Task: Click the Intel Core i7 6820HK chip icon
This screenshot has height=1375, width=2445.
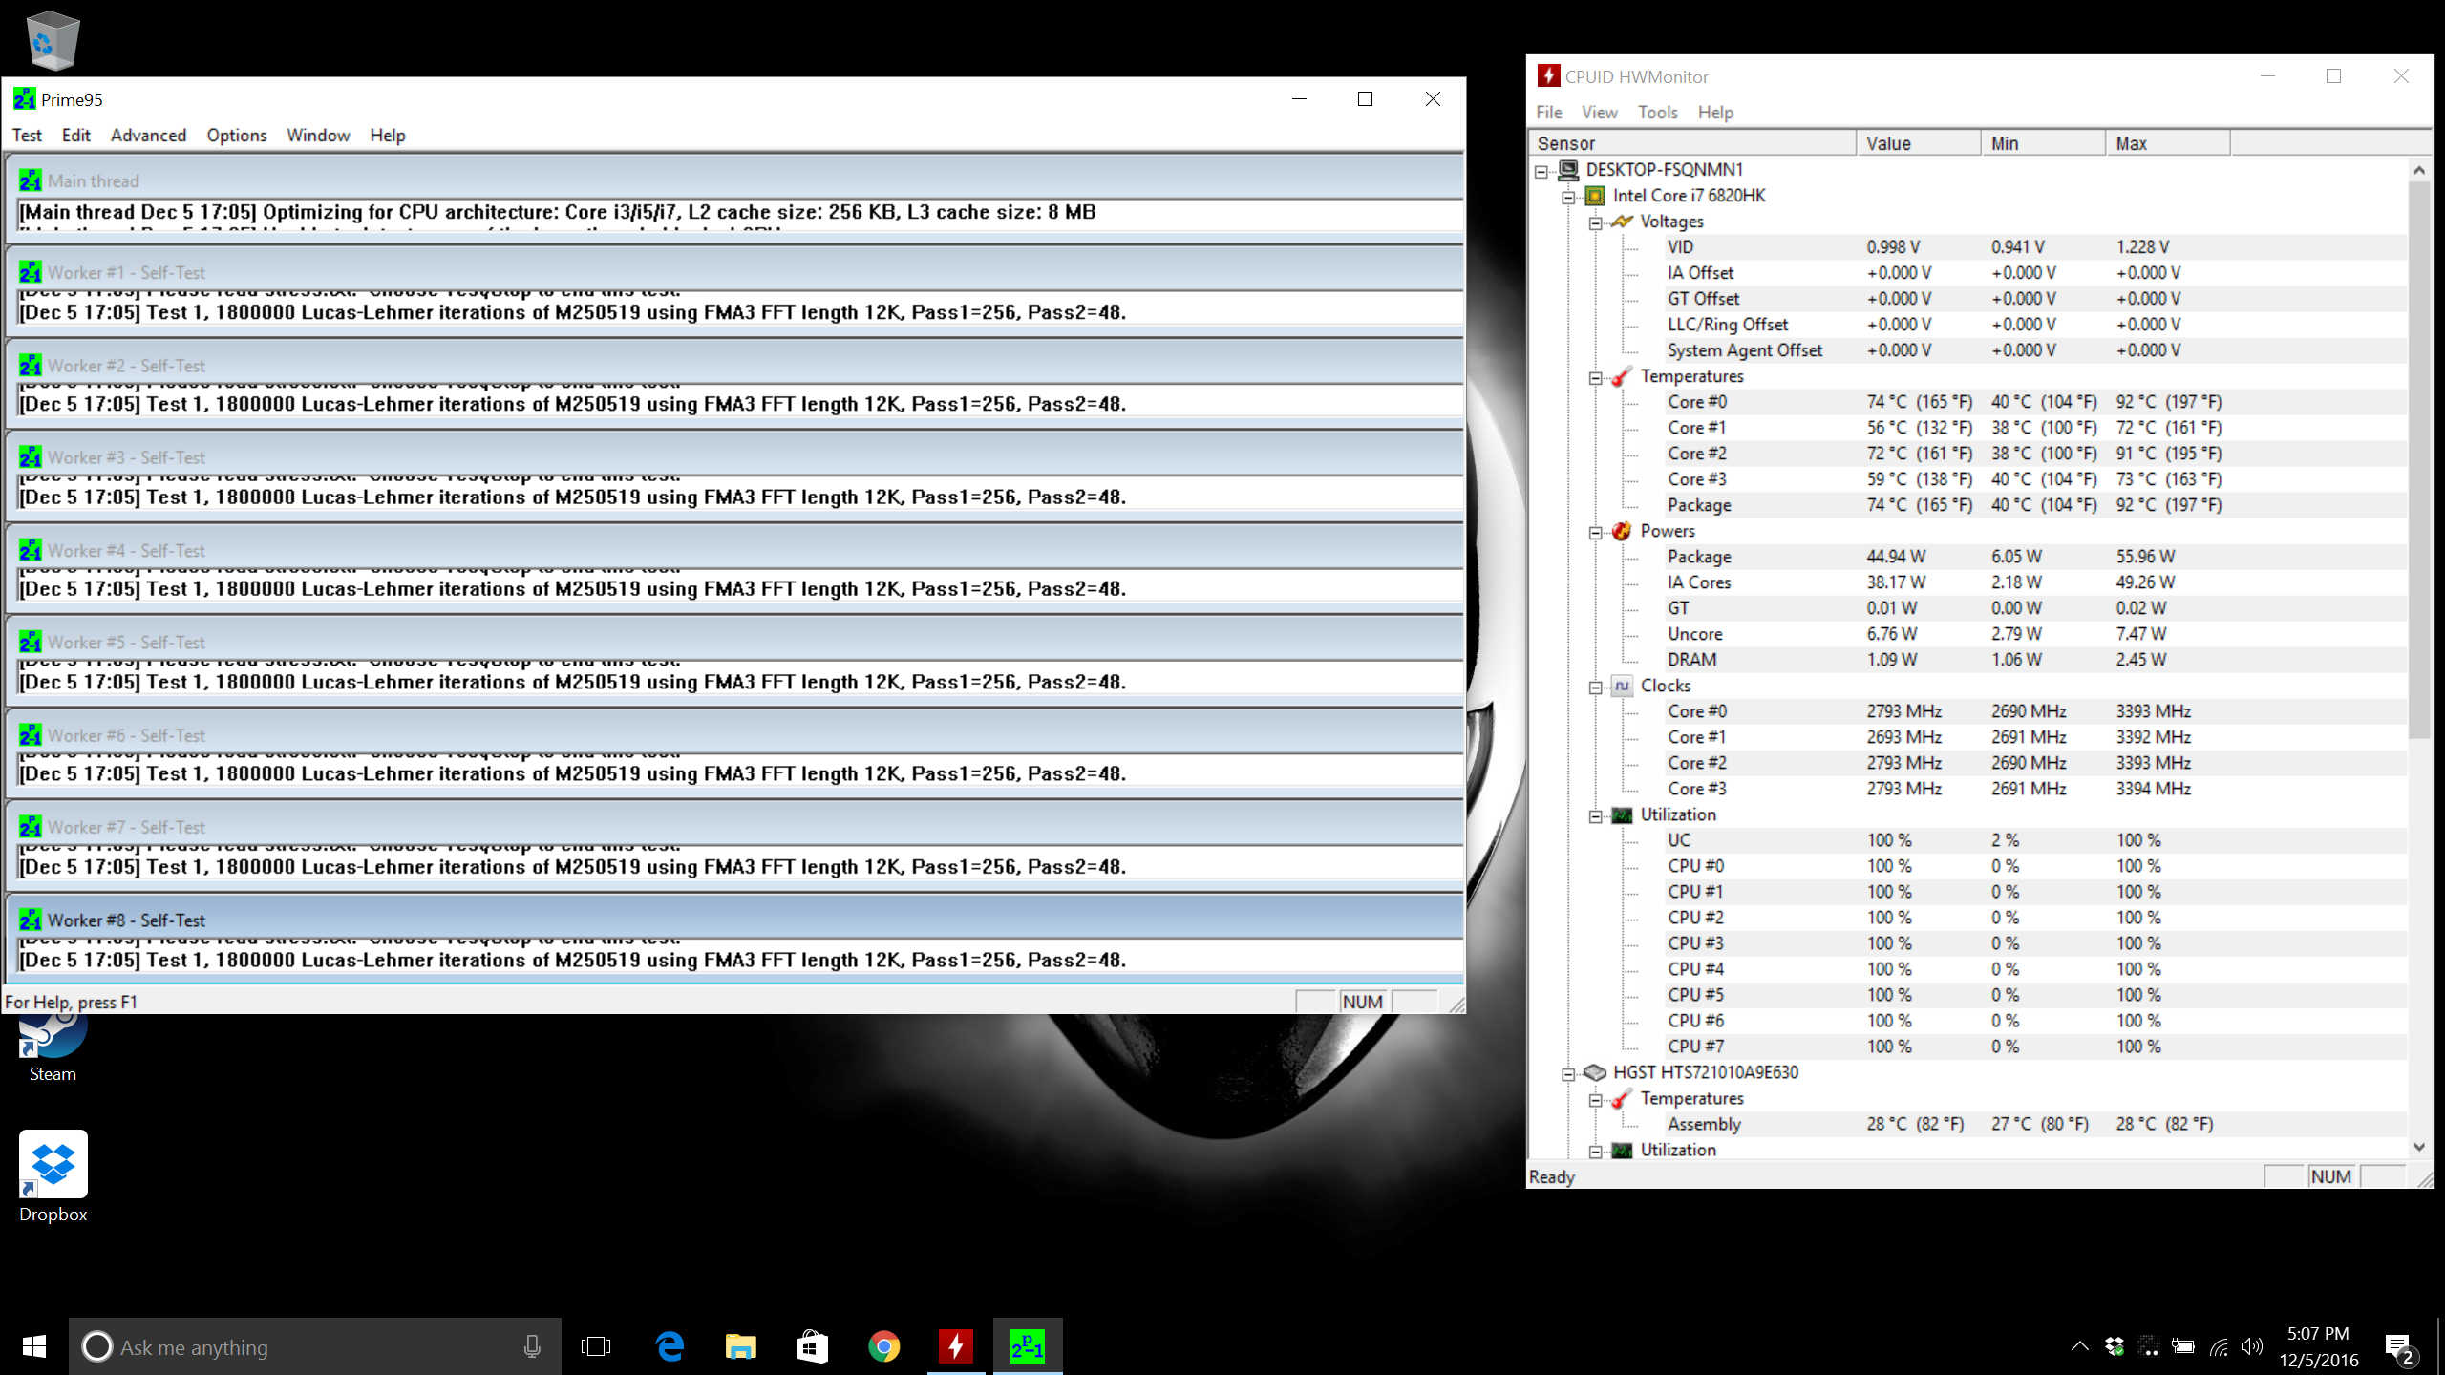Action: point(1595,196)
